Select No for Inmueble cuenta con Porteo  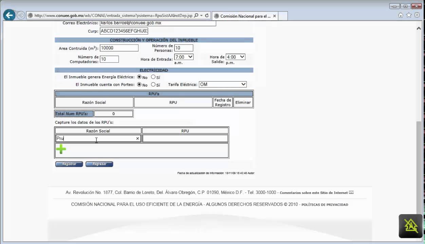point(139,84)
